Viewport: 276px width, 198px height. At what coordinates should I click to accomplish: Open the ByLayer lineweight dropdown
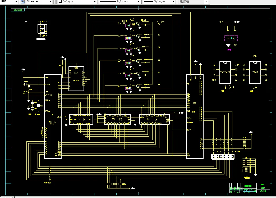[173, 2]
